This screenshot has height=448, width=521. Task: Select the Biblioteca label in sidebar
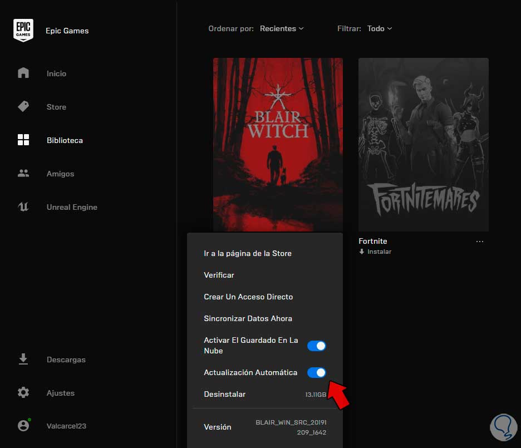65,140
